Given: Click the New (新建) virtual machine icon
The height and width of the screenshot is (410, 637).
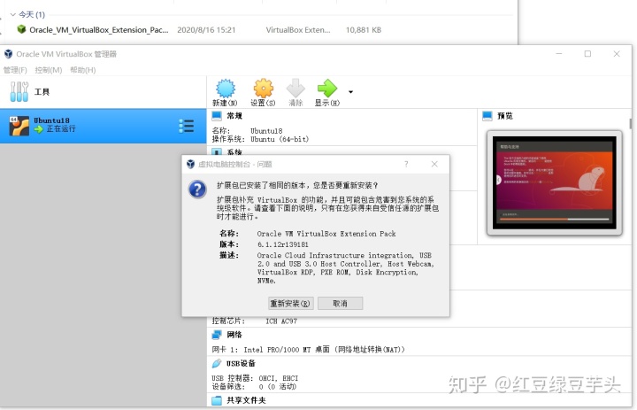Looking at the screenshot, I should click(226, 89).
